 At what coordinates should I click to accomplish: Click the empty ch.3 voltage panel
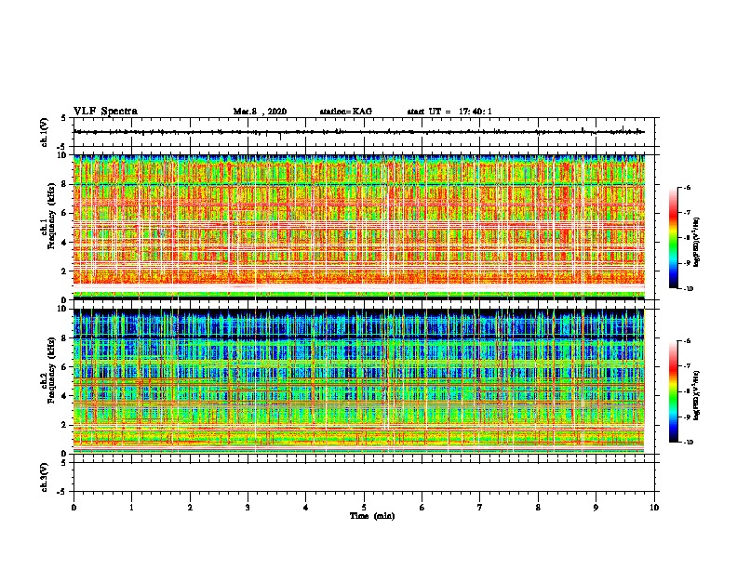364,477
